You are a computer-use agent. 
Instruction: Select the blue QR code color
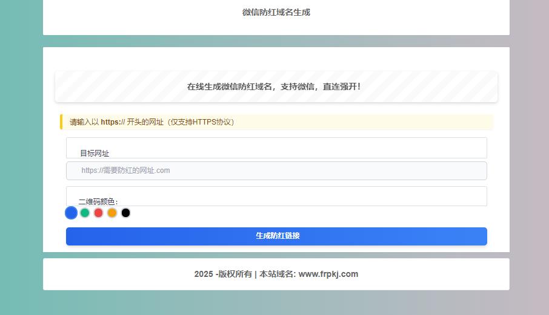click(71, 213)
